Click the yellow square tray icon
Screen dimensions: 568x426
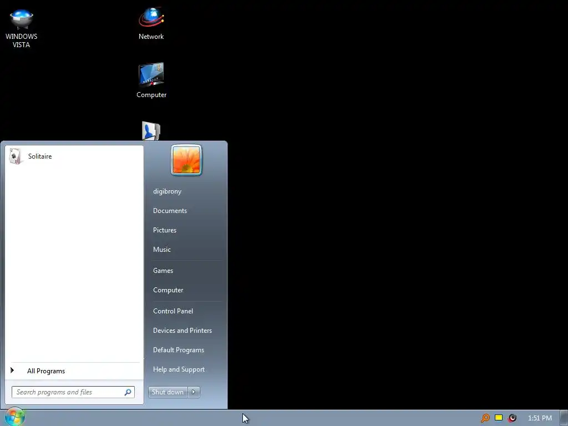click(499, 418)
